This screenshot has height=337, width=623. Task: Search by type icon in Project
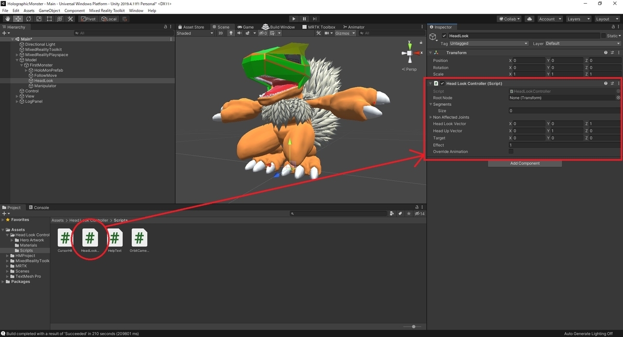click(393, 214)
